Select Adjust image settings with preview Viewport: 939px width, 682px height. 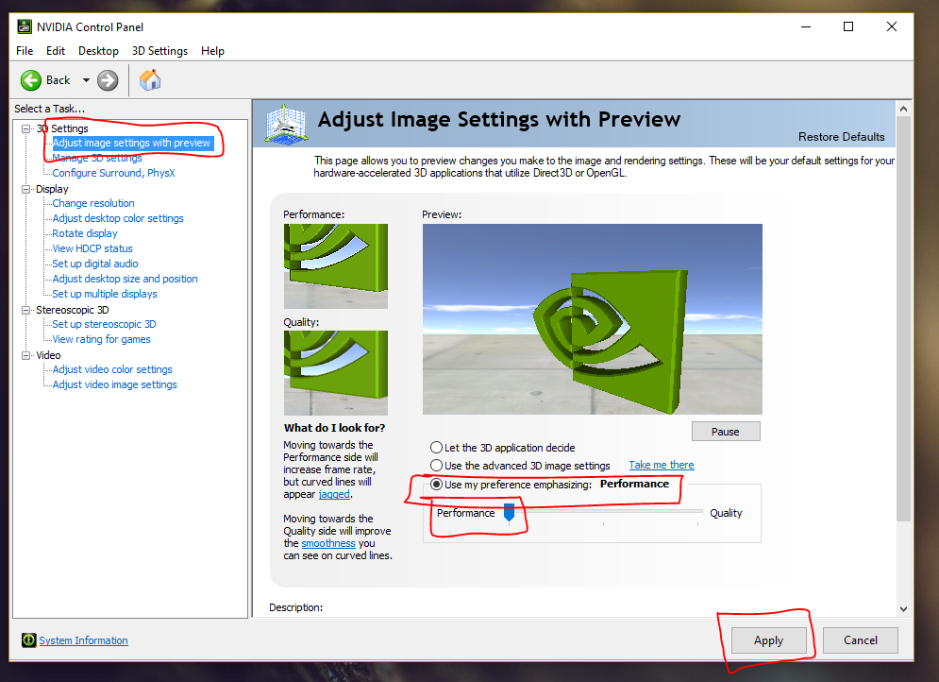coord(131,144)
